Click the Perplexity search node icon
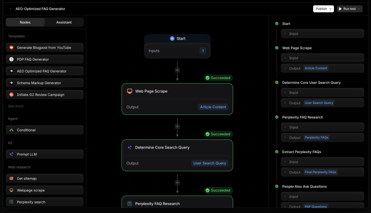Screen dimensions: 371x213 click(x=11, y=202)
